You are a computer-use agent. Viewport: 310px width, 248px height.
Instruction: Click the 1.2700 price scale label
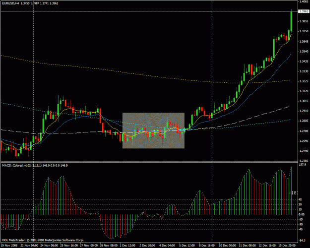pyautogui.click(x=303, y=131)
